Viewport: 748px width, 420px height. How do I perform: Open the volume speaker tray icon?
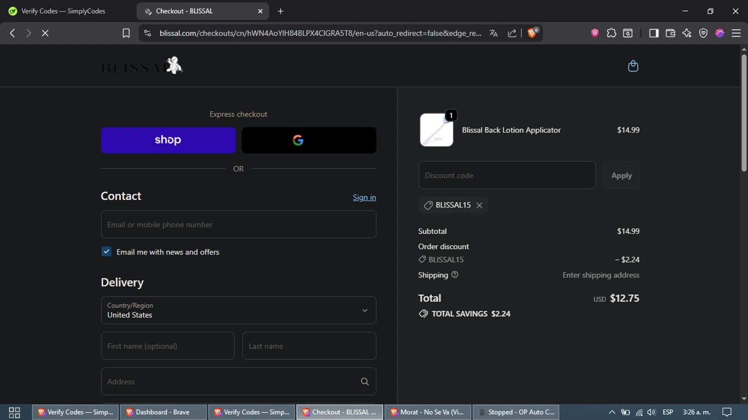(x=651, y=413)
